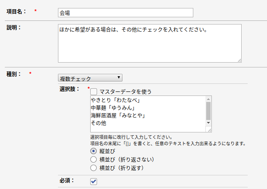Place cursor on その他 option line
Screen dimensions: 267x189
[98, 123]
